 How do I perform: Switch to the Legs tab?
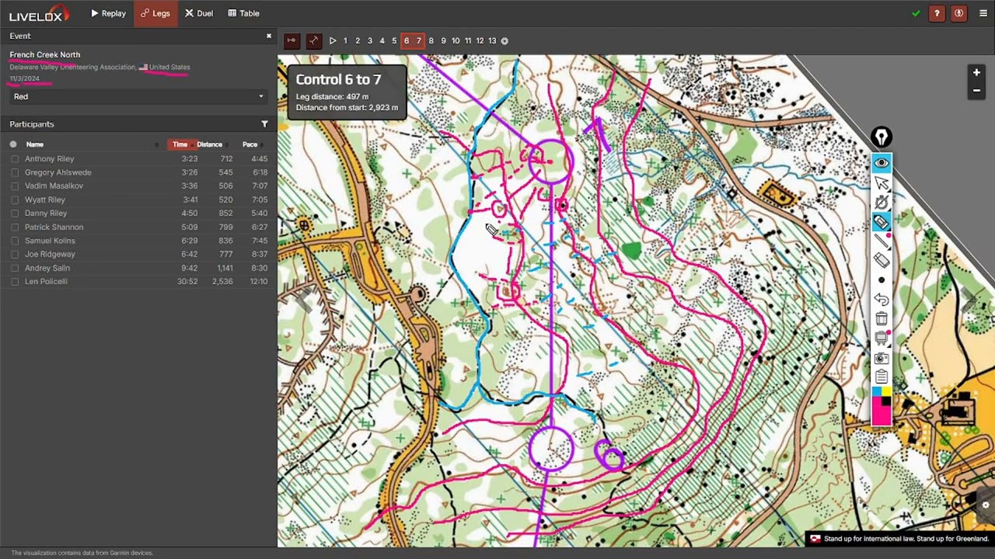coord(155,13)
